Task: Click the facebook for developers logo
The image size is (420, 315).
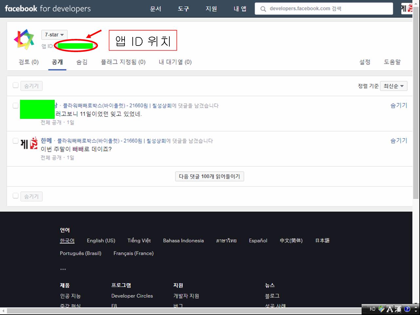Action: coord(48,9)
